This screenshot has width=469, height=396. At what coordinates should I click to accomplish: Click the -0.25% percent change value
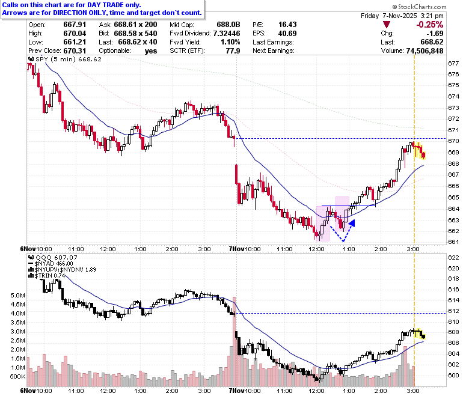(x=429, y=25)
